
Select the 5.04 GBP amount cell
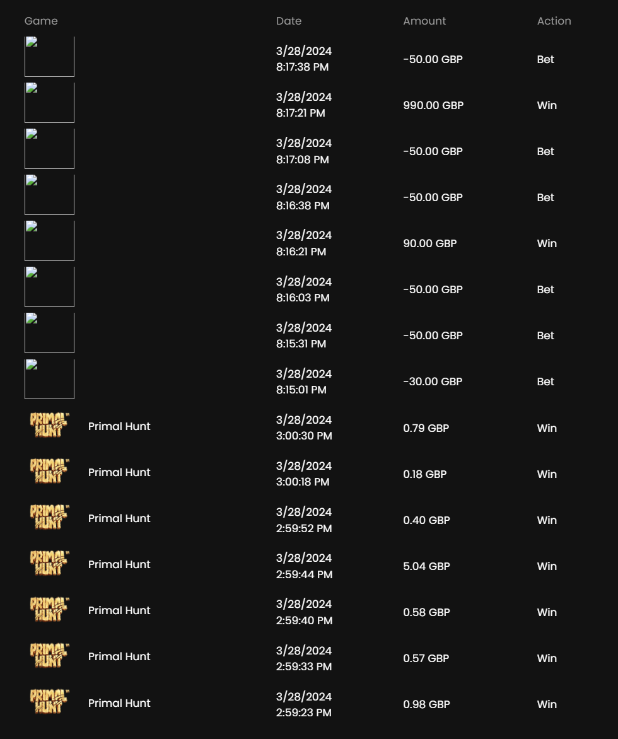click(426, 566)
